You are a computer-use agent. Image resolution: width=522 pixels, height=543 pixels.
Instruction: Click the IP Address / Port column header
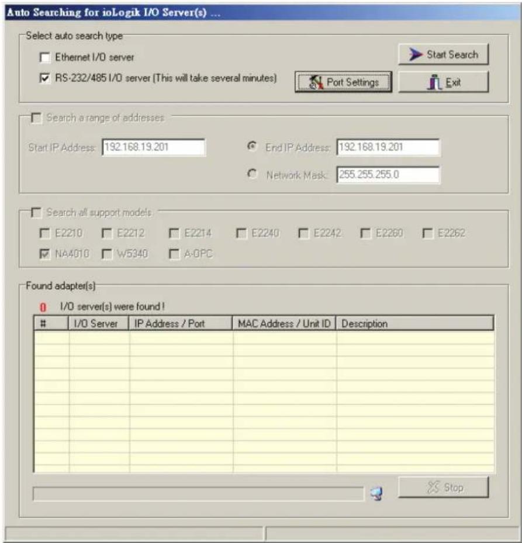pos(181,323)
